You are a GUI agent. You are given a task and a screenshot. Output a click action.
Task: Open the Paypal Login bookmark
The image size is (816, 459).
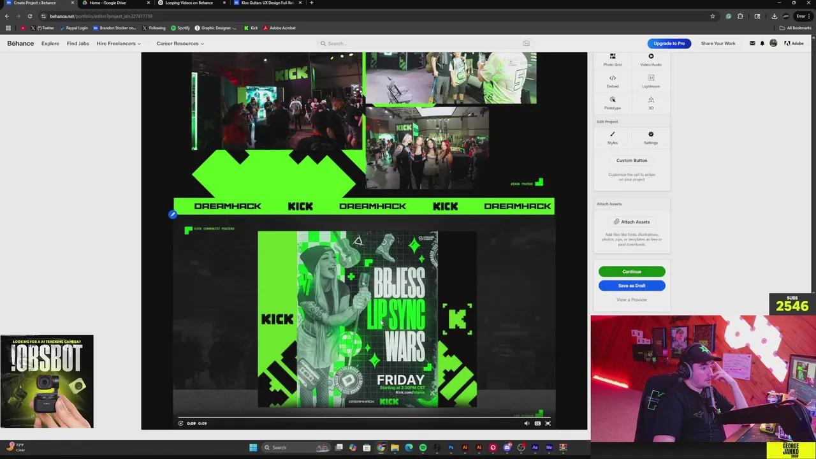[x=73, y=28]
